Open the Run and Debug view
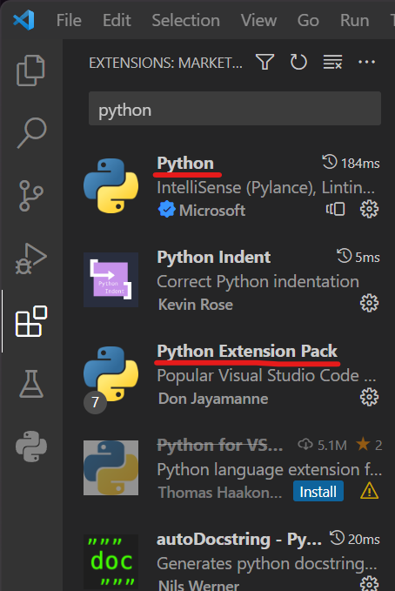Viewport: 395px width, 591px height. point(31,259)
